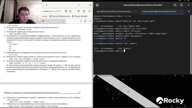Click the rudn.ru pluginfile address bar
The image size is (192, 108).
pyautogui.click(x=52, y=11)
